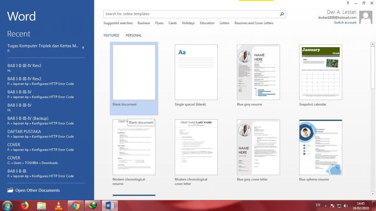Choose the Snapshot calendar template
The width and height of the screenshot is (376, 211).
pyautogui.click(x=321, y=73)
